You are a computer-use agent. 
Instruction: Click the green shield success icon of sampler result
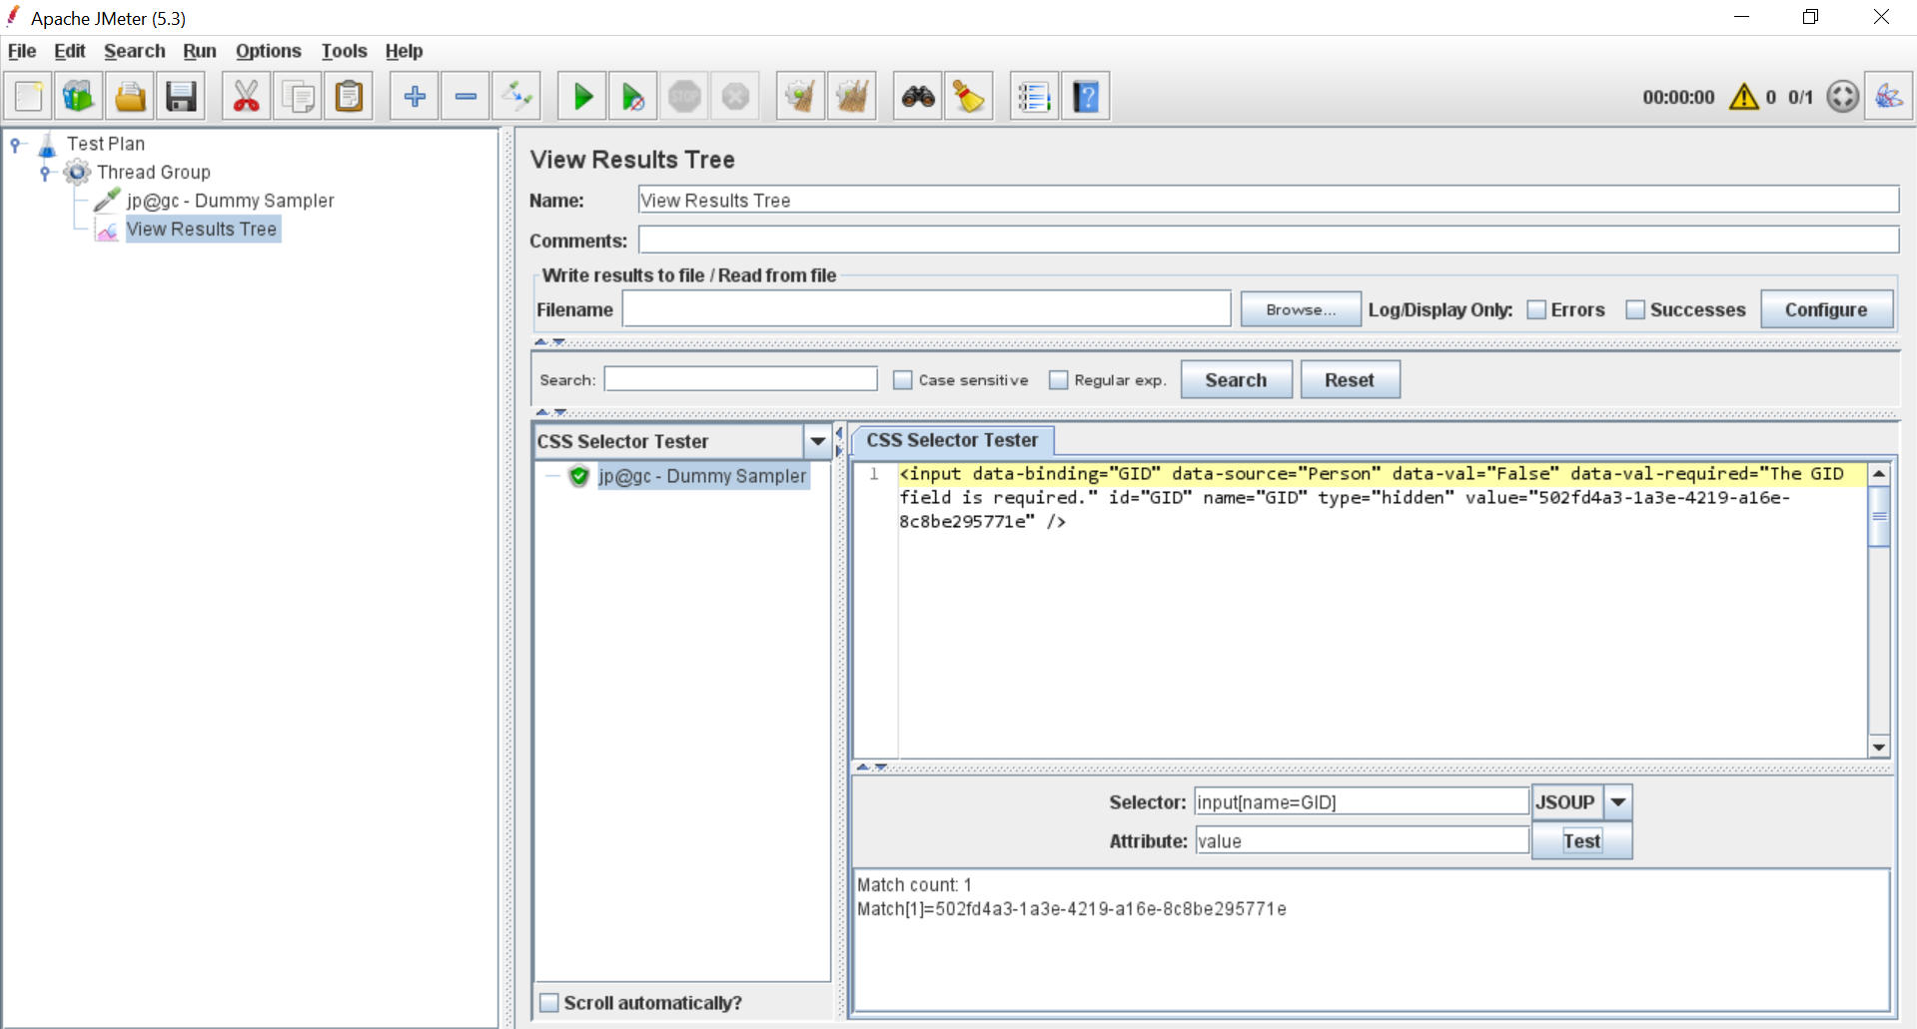click(x=579, y=476)
